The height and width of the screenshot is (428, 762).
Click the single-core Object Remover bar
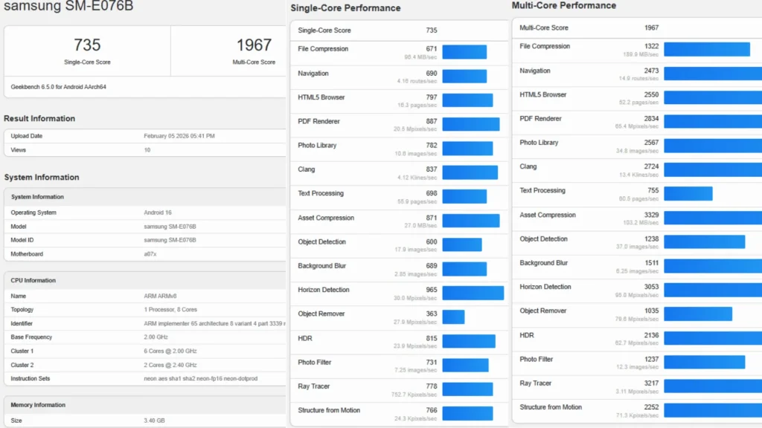(x=453, y=317)
